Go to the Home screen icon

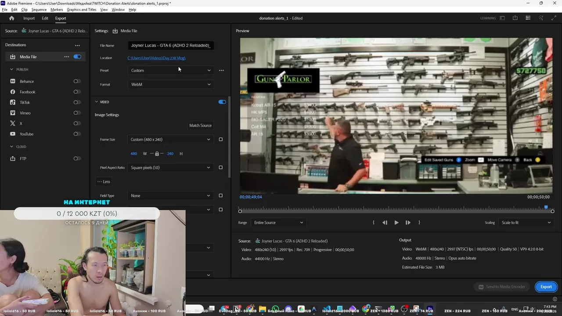pyautogui.click(x=12, y=18)
